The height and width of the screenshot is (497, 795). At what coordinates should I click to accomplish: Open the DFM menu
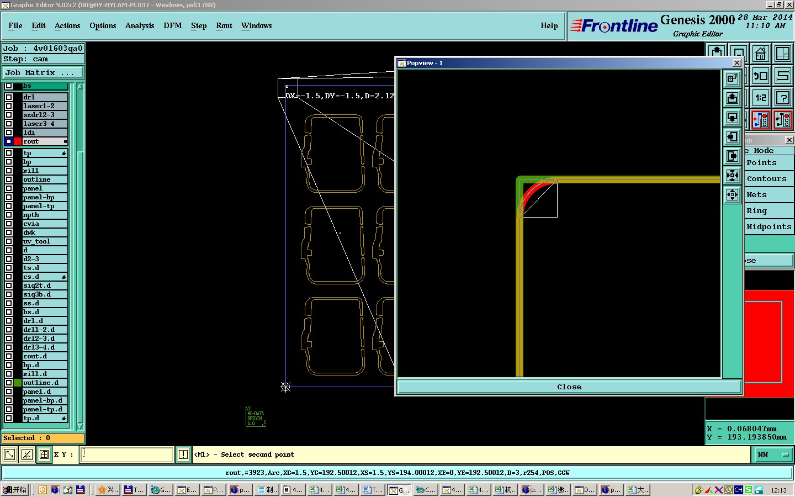pos(173,25)
